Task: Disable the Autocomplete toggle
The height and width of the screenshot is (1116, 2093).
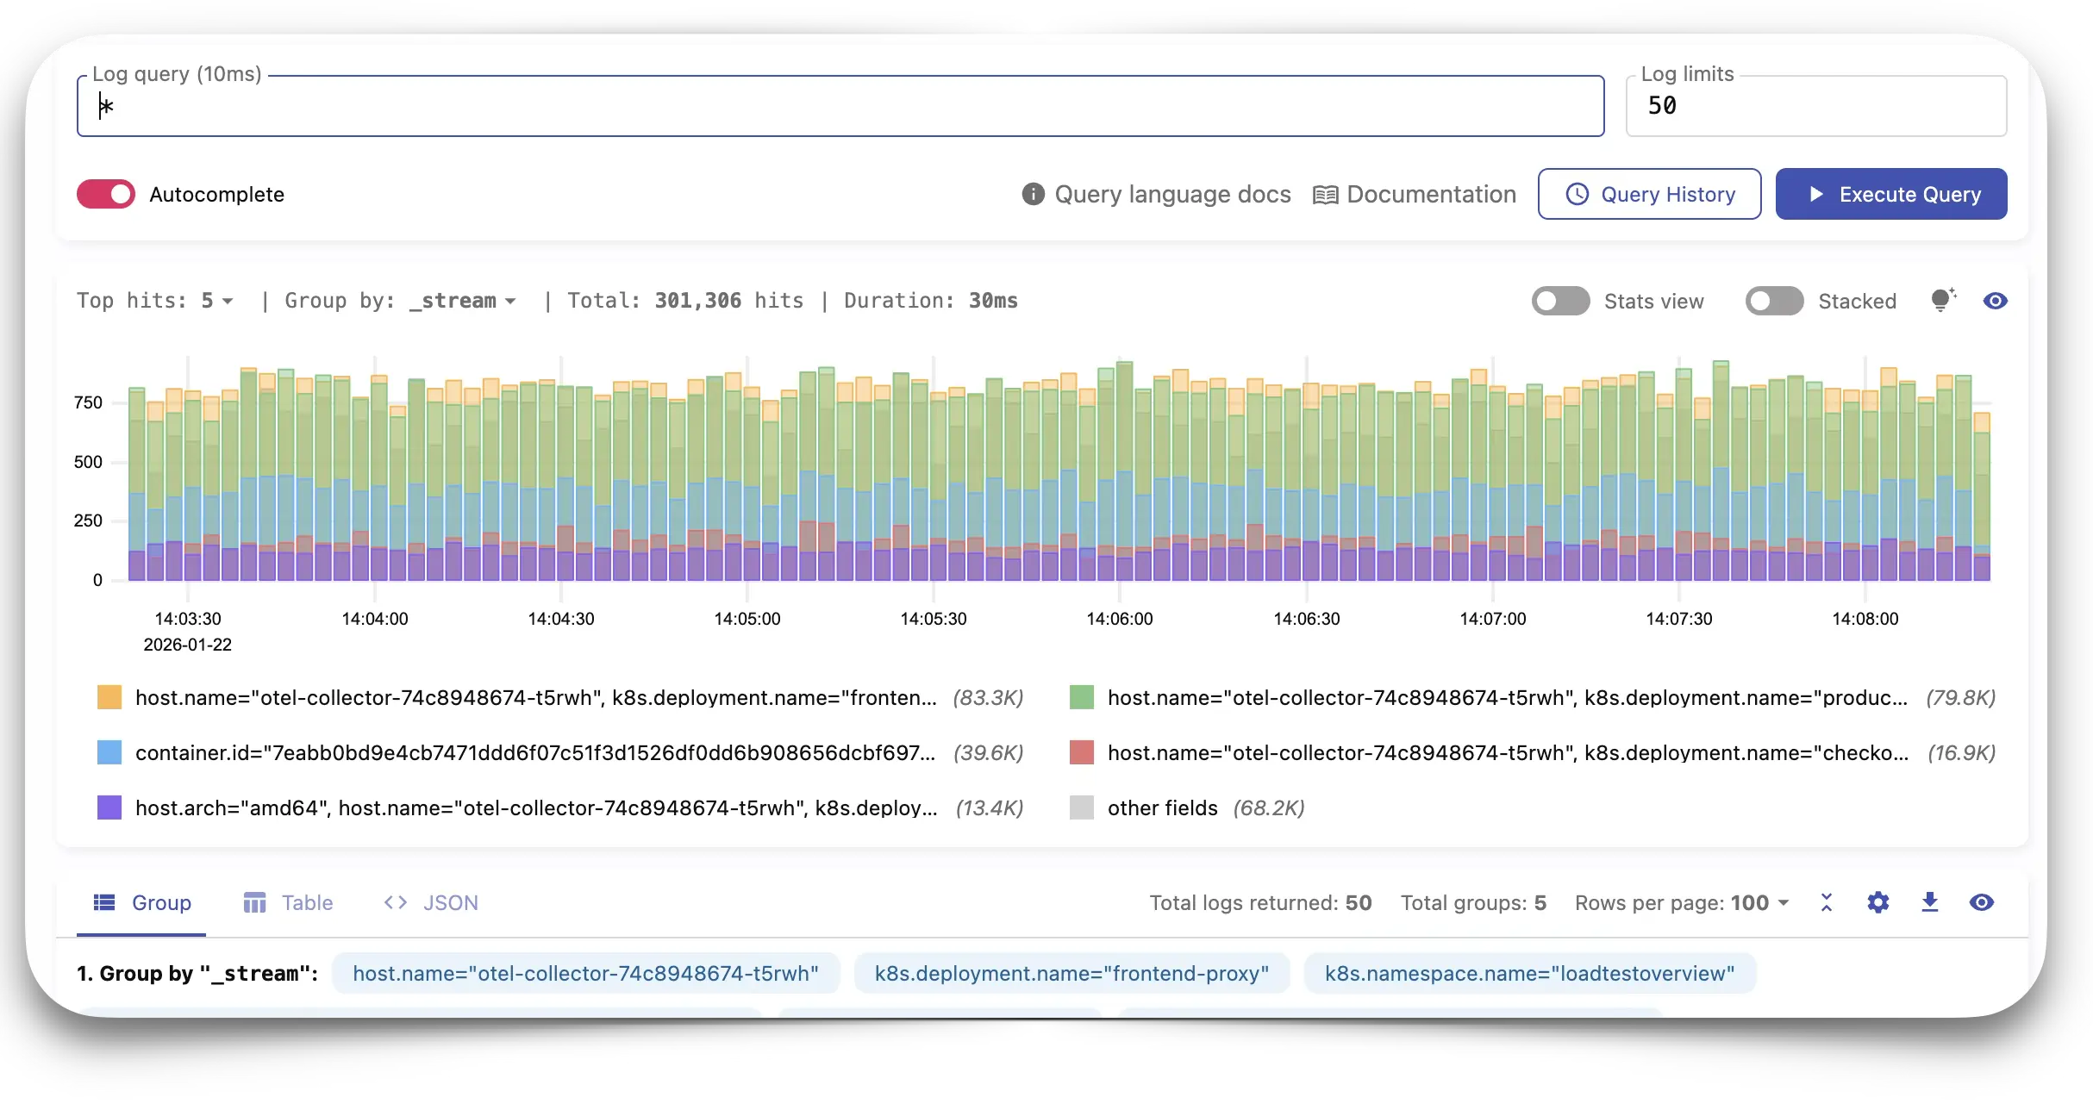Action: point(106,194)
